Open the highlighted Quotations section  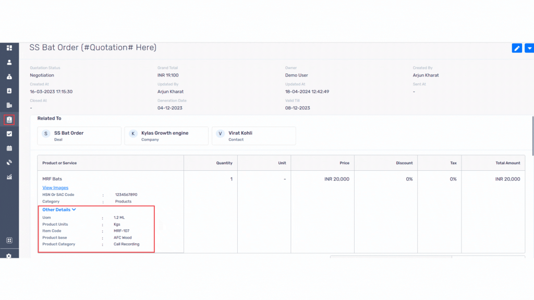pyautogui.click(x=9, y=119)
